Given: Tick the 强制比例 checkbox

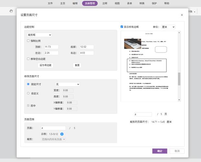Looking at the screenshot, I should click(x=28, y=41).
